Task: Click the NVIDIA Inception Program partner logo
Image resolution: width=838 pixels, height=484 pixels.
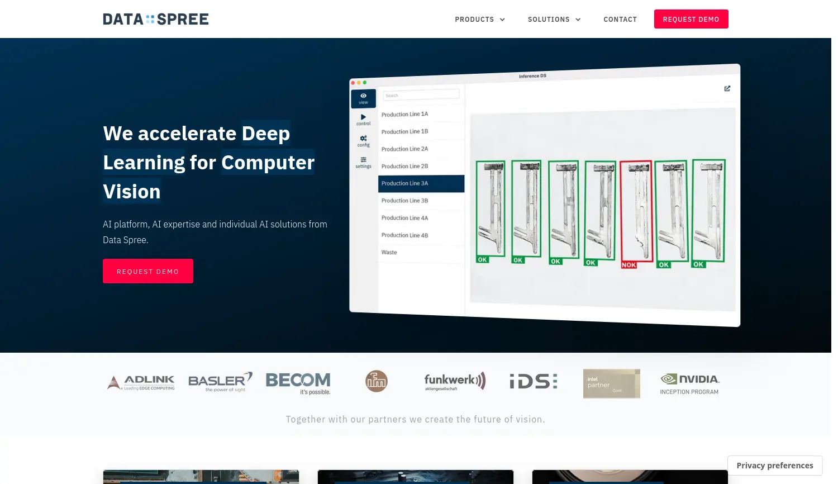Action: coord(689,383)
